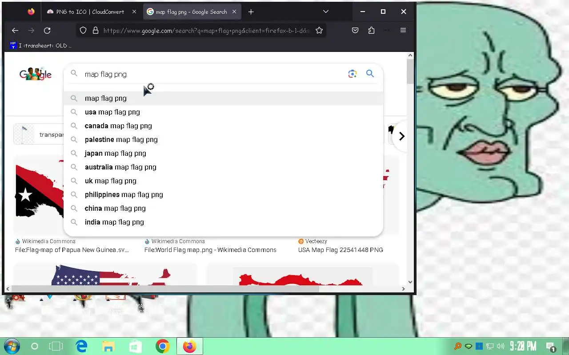Pick suggestion "uk map flag png"
Screen dimensions: 569x355
pos(223,181)
